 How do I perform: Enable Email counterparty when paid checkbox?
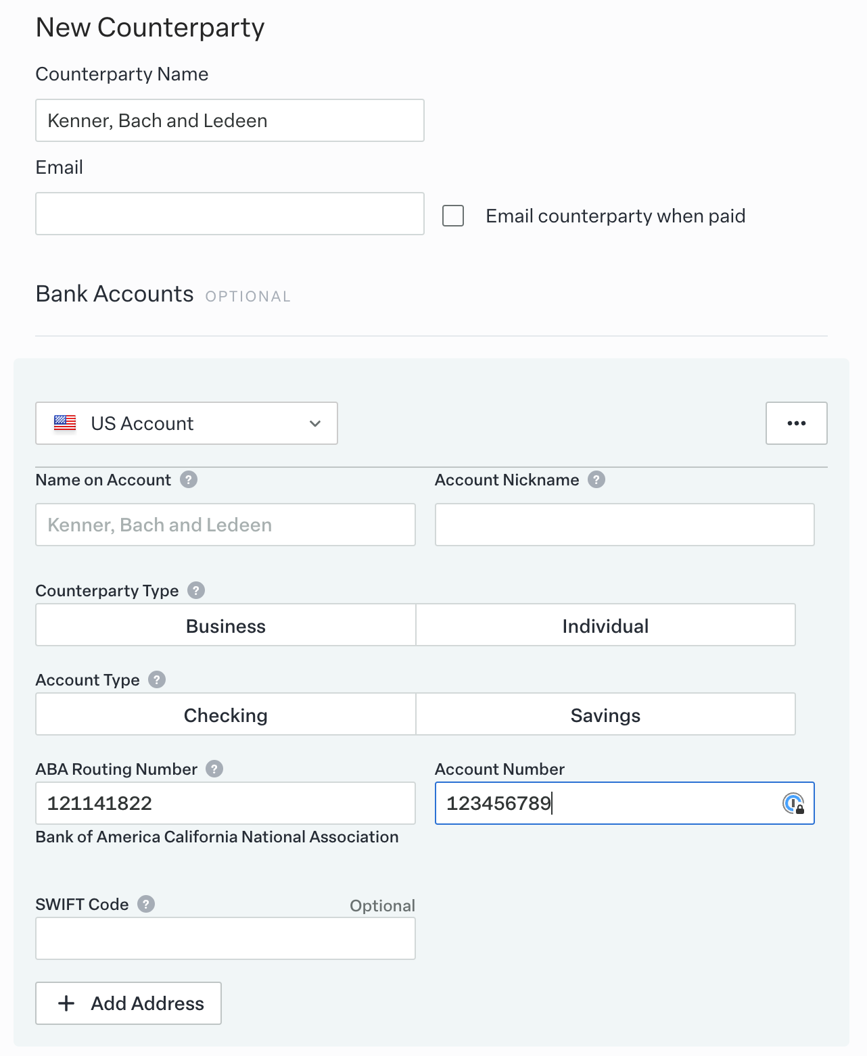[x=453, y=216]
